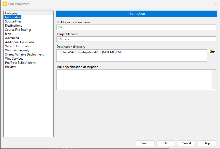The width and height of the screenshot is (220, 149).
Task: Browse for destination directory folder icon
Action: coord(212,52)
